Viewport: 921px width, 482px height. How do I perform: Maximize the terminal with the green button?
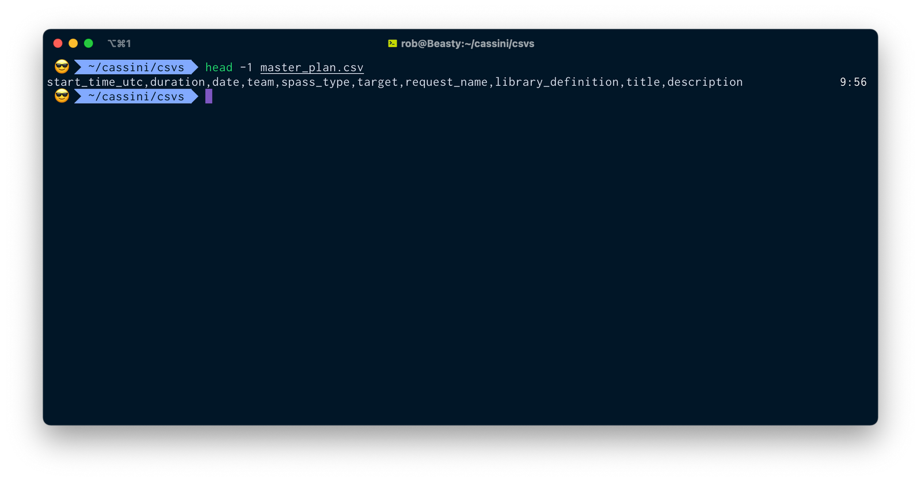(x=89, y=43)
